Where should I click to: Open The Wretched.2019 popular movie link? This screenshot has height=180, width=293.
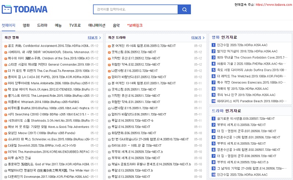click(251, 76)
